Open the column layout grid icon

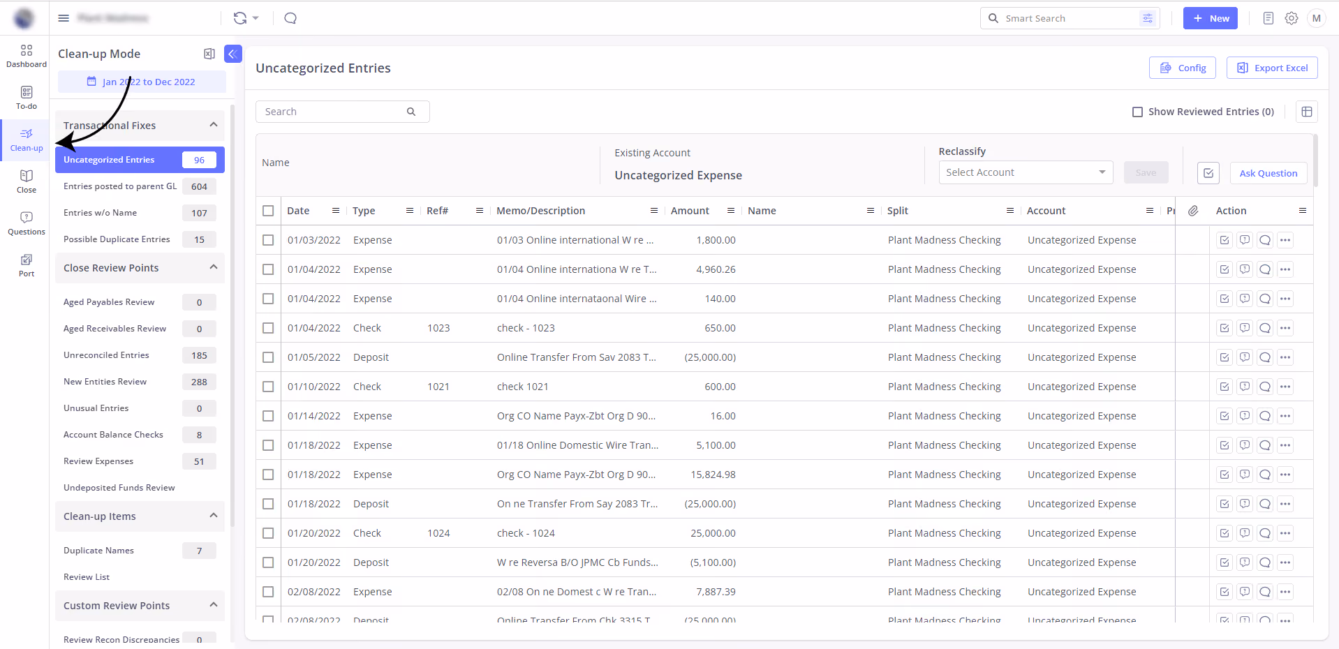coord(1307,112)
